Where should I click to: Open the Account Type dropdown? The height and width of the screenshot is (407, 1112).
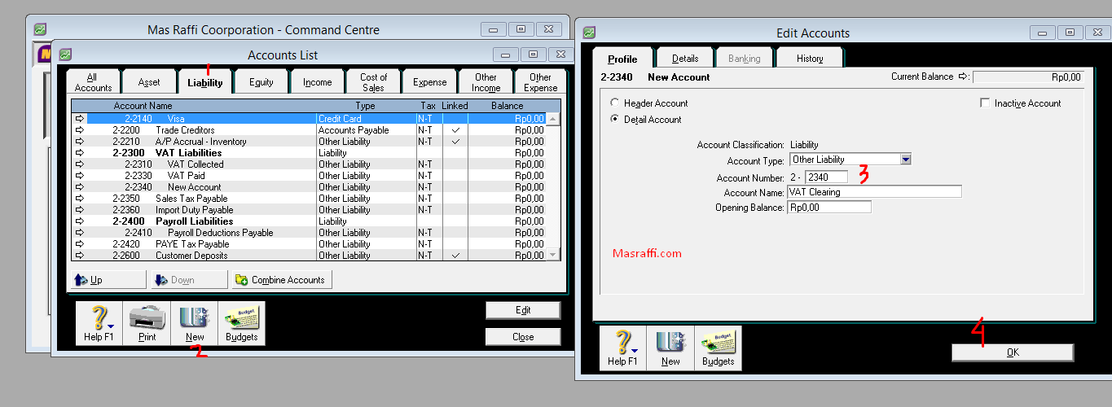pos(905,160)
